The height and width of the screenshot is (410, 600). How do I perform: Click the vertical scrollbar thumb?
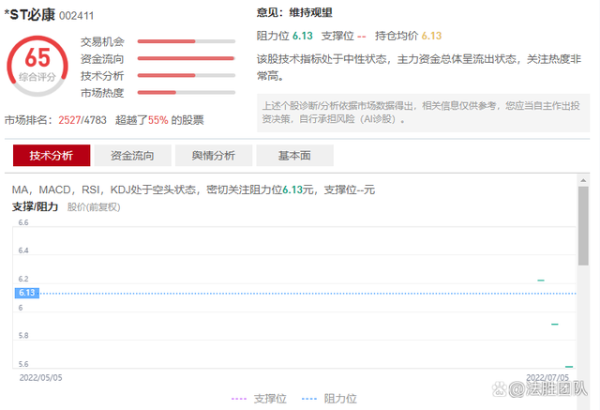coord(583,226)
